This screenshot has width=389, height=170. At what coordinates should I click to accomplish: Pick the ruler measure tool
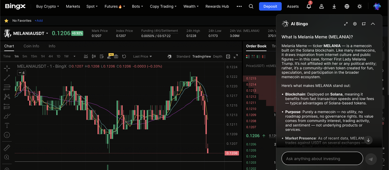point(7,148)
